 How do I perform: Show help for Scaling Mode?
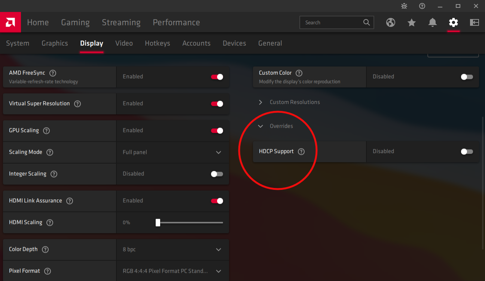(x=50, y=152)
